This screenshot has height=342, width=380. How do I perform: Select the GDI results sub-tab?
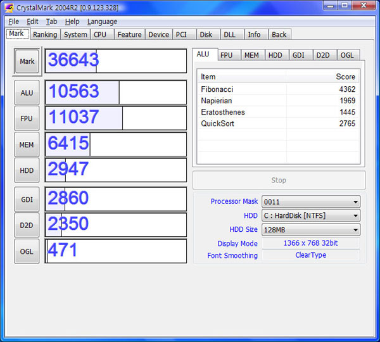click(301, 55)
